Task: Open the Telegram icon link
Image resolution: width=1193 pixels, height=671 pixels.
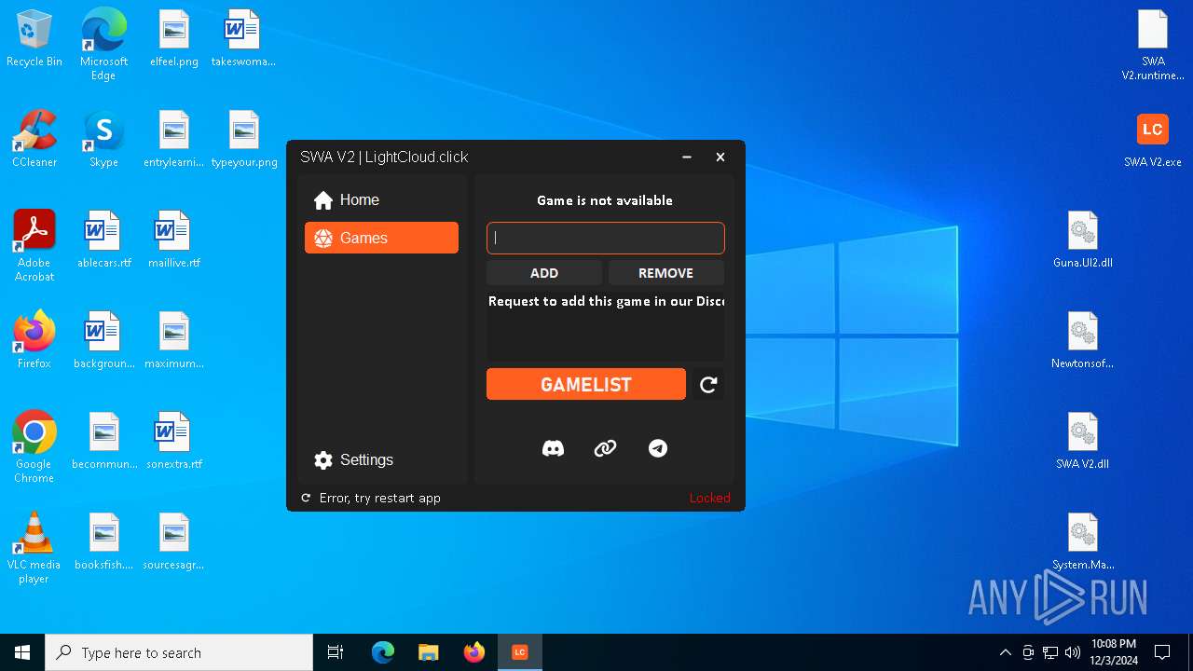Action: tap(658, 448)
